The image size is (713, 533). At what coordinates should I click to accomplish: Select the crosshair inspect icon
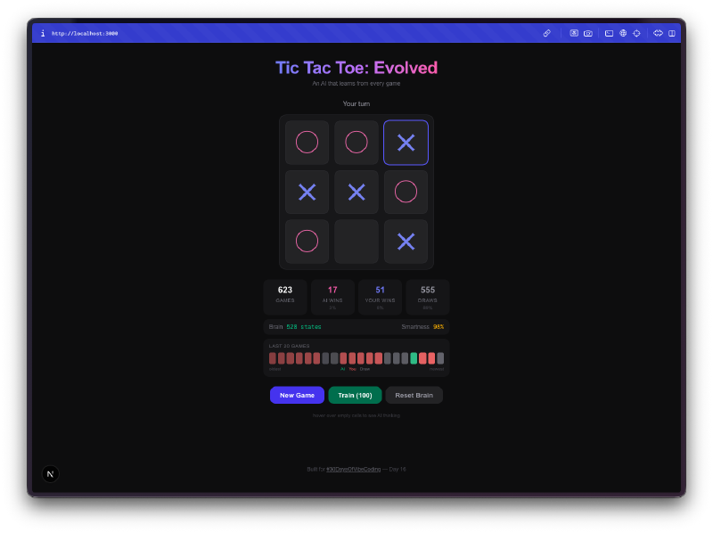coord(636,33)
